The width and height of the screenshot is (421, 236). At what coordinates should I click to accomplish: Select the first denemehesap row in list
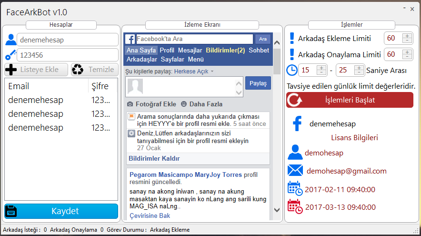tap(61, 100)
